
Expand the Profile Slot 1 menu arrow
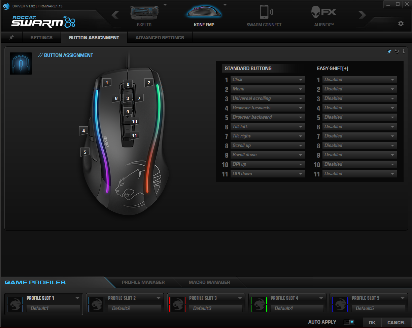click(x=77, y=298)
